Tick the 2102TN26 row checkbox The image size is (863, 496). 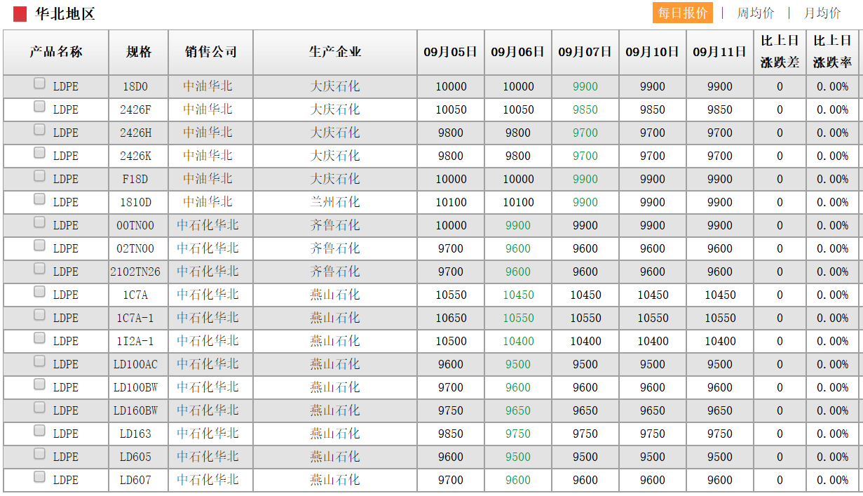(x=40, y=269)
